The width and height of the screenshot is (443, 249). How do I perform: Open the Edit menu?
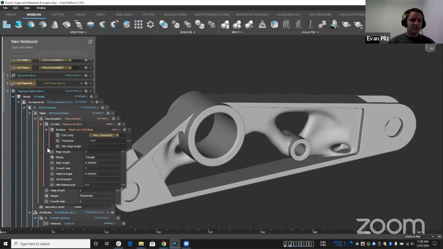(x=16, y=8)
